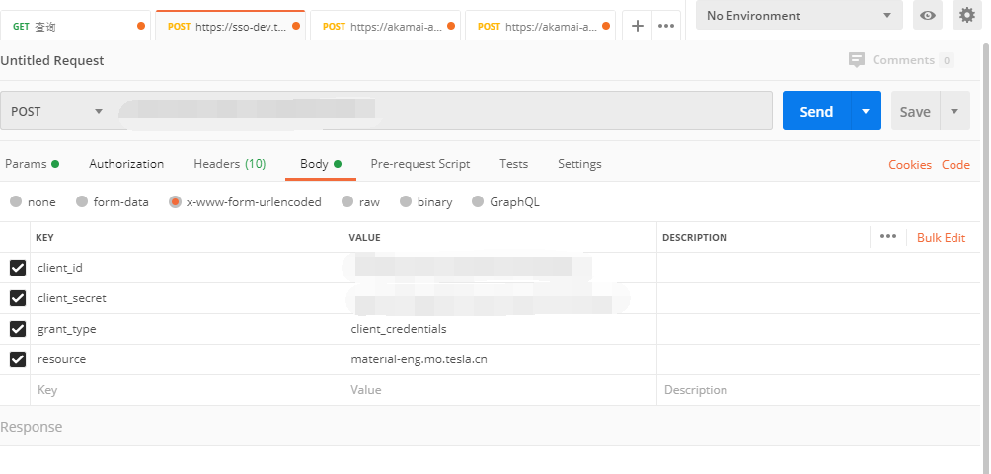
Task: Open tab options three-dot menu
Action: [666, 26]
